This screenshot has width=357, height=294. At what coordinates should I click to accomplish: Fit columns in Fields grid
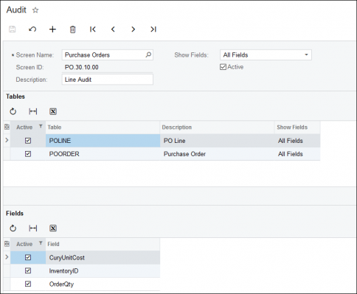tap(33, 228)
